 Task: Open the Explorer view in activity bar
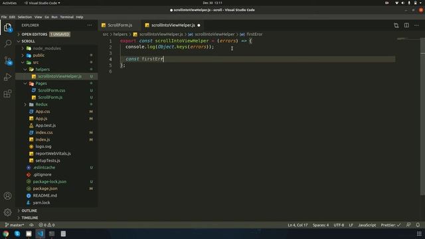click(7, 27)
